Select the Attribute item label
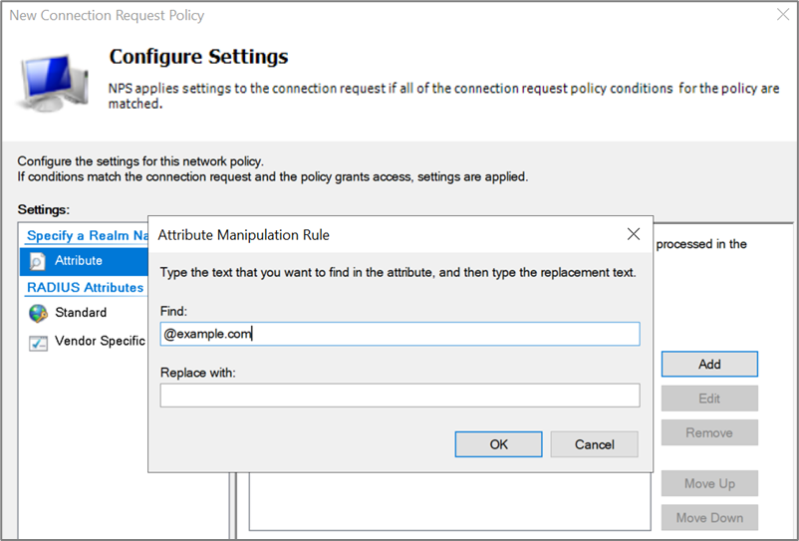 tap(79, 261)
